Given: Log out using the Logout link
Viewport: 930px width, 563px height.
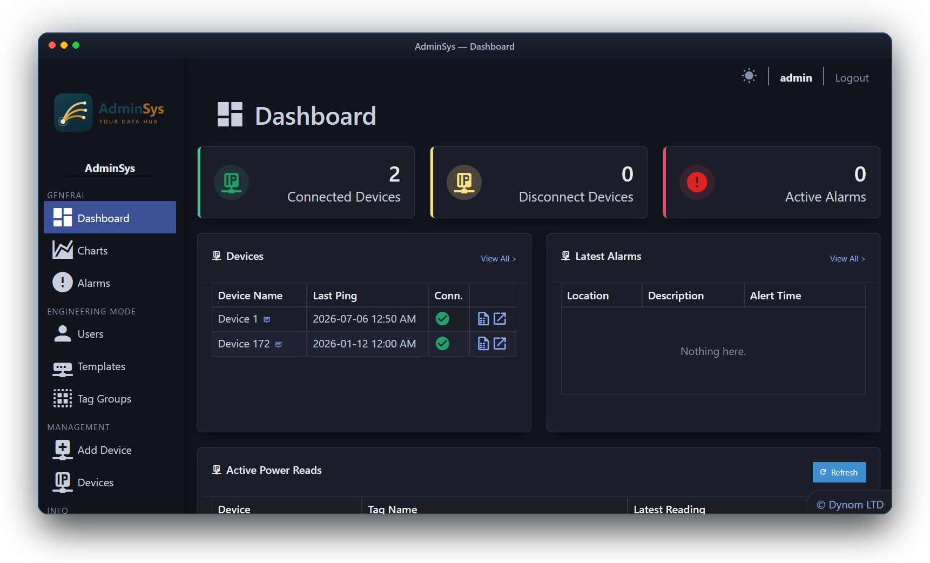Looking at the screenshot, I should [852, 78].
